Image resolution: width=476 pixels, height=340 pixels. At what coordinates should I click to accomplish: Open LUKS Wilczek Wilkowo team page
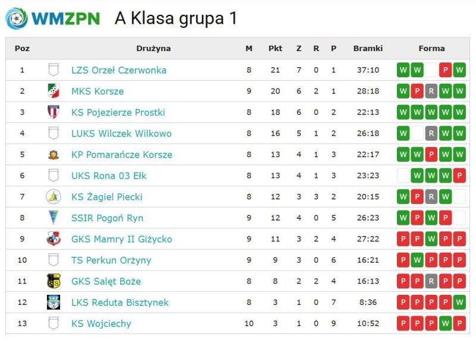tap(121, 133)
